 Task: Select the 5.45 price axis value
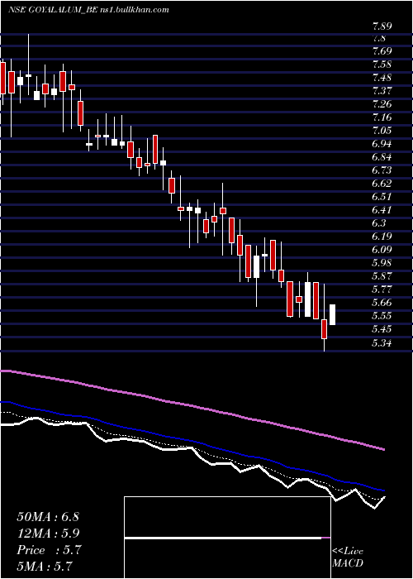tap(382, 328)
